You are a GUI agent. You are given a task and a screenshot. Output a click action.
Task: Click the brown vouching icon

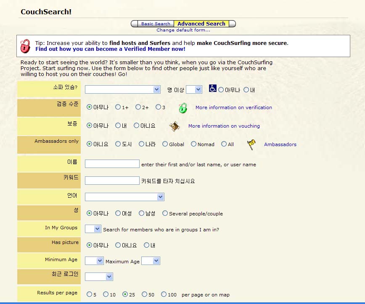(x=175, y=126)
